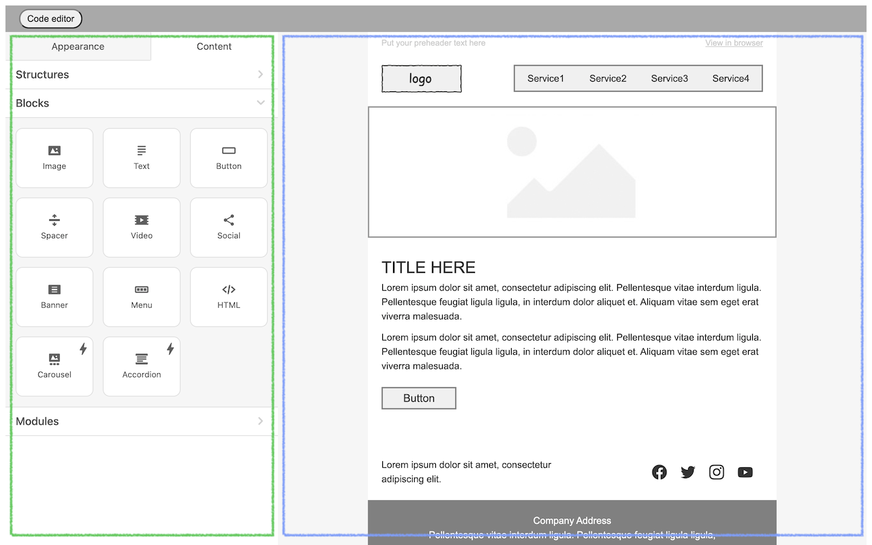Collapse the Blocks section
The width and height of the screenshot is (872, 545).
140,103
